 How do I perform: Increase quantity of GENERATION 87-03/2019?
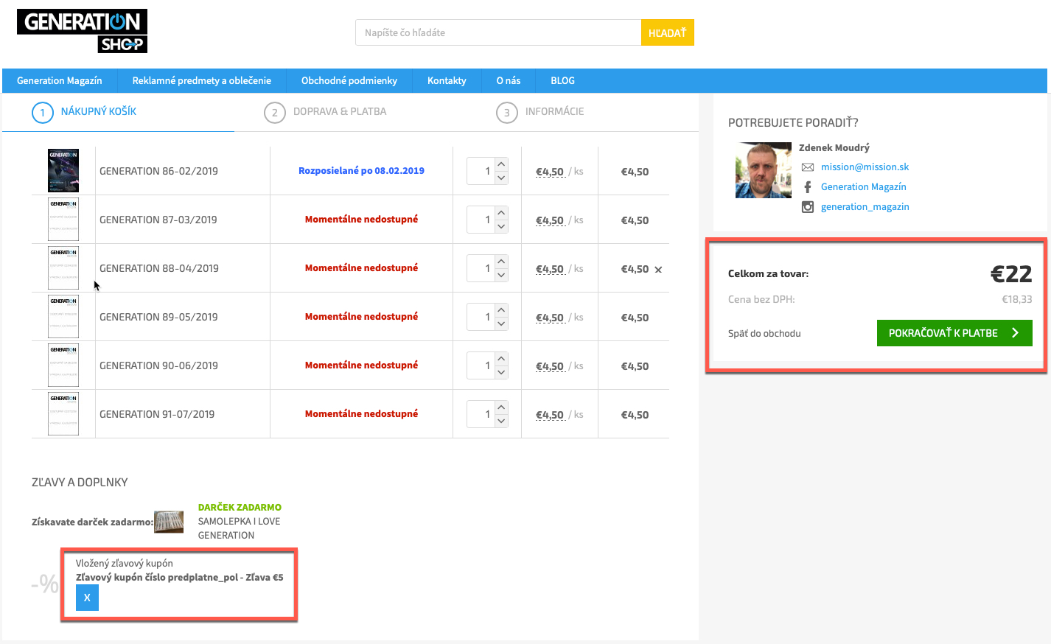tap(501, 213)
